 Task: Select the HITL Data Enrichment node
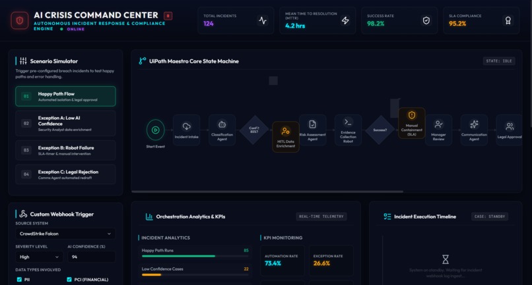click(x=286, y=137)
